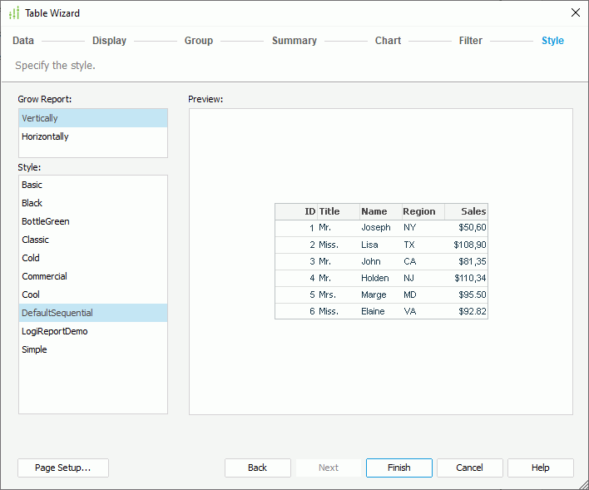Open Help for the wizard

540,468
